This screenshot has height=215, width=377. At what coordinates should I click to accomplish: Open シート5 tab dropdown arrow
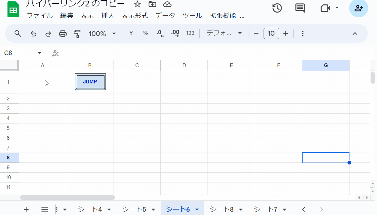(153, 210)
